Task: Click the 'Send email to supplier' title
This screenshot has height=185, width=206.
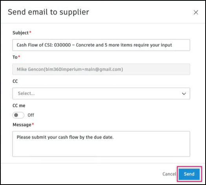Action: click(x=48, y=12)
